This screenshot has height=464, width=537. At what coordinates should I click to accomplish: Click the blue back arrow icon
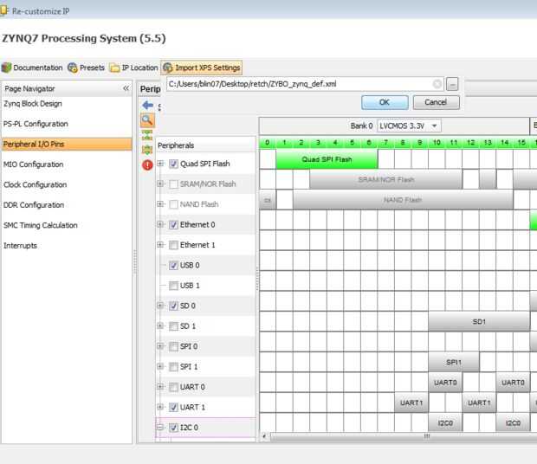coord(147,105)
